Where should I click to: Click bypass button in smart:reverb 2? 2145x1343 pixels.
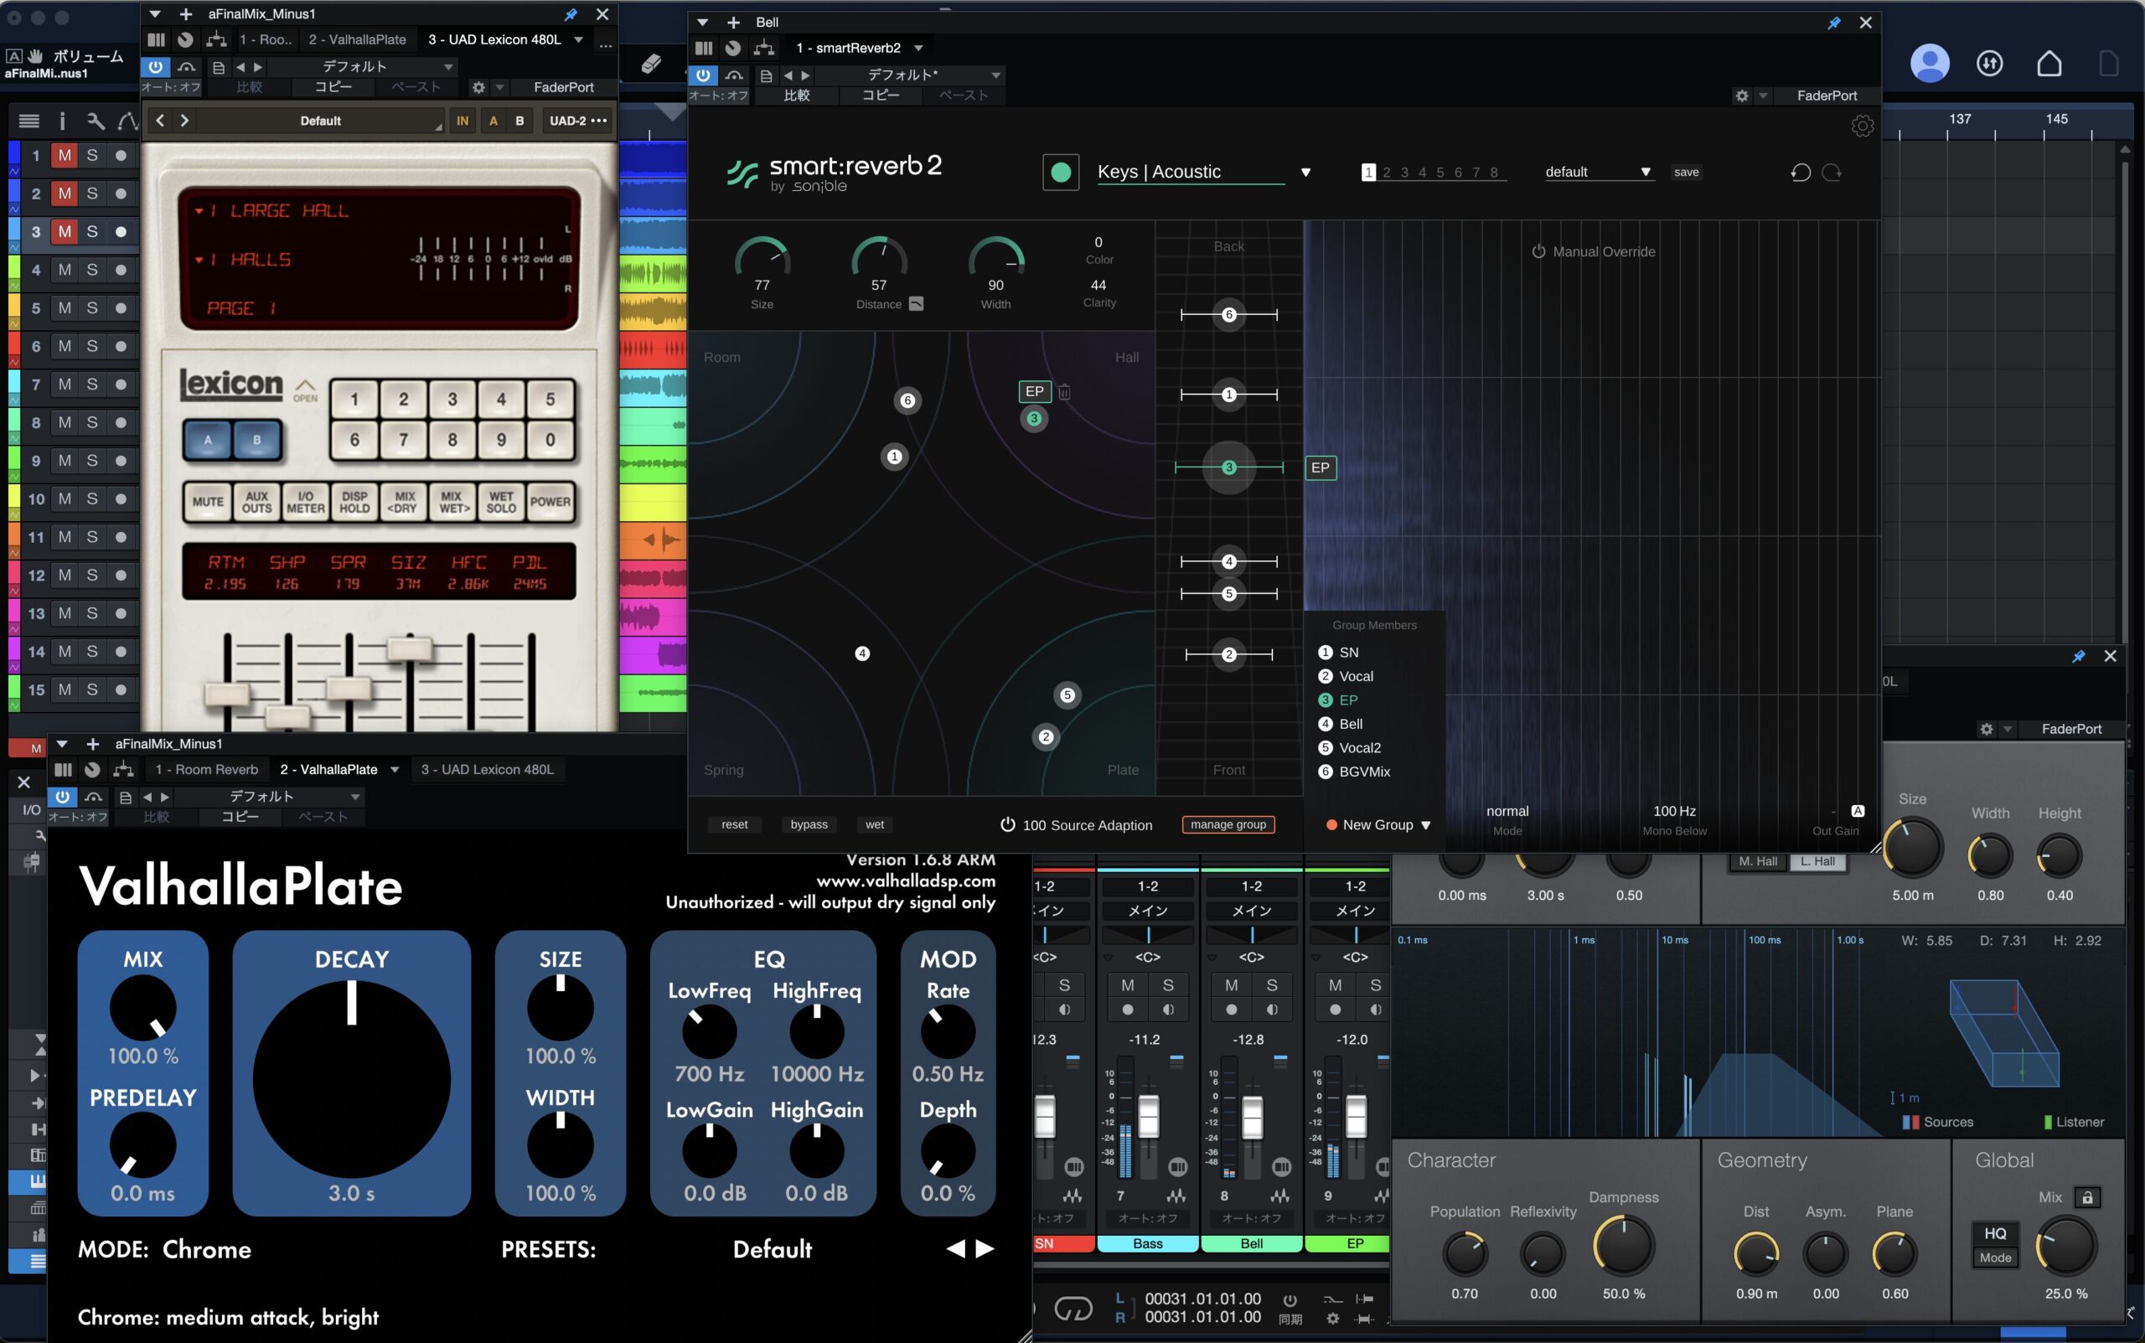point(809,825)
